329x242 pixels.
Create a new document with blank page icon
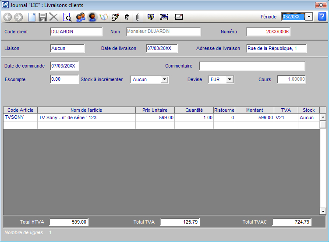tap(32, 17)
